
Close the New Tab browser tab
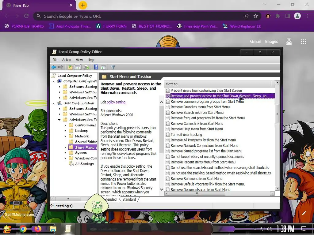71,6
